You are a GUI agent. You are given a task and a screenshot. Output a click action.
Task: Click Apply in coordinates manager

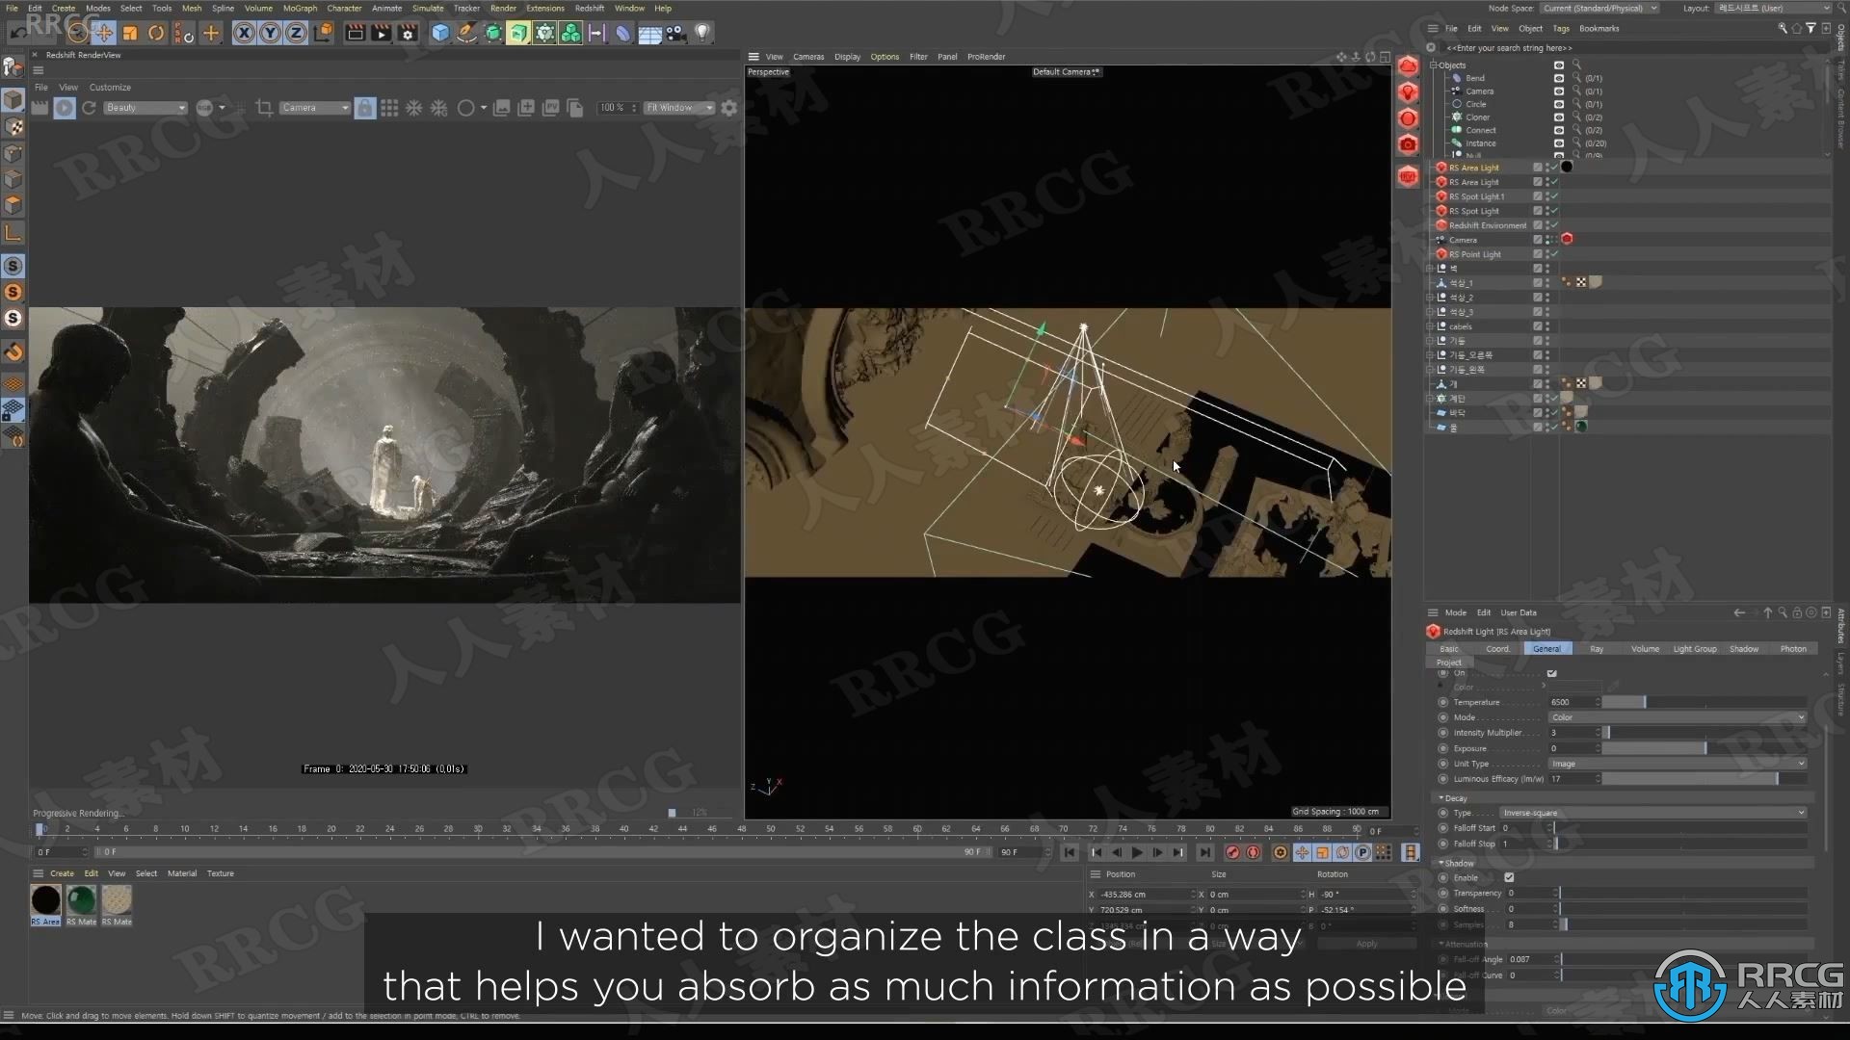point(1366,944)
